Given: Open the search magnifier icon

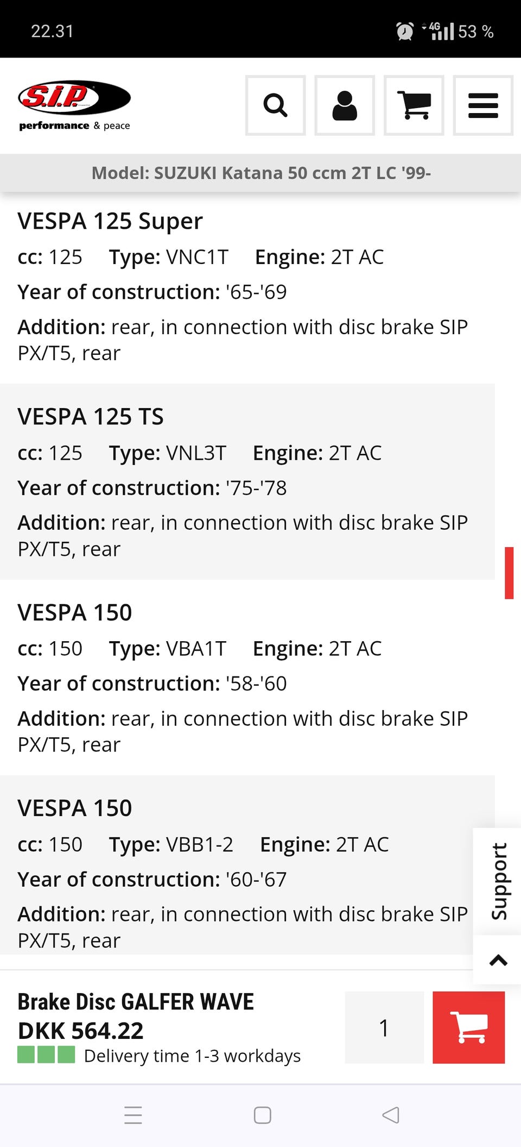Looking at the screenshot, I should point(275,105).
